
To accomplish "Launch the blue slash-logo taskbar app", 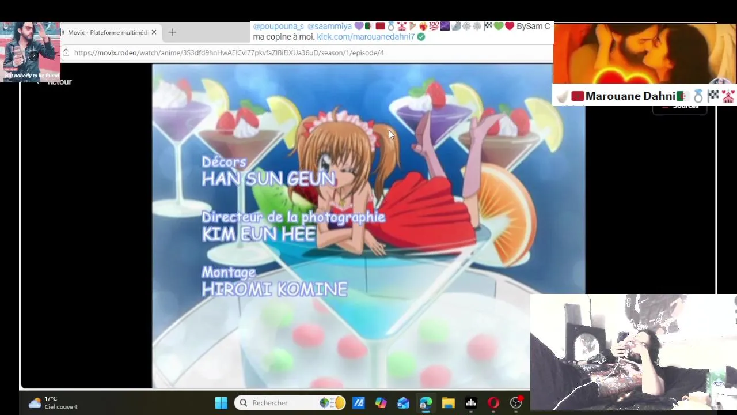I will pyautogui.click(x=358, y=403).
